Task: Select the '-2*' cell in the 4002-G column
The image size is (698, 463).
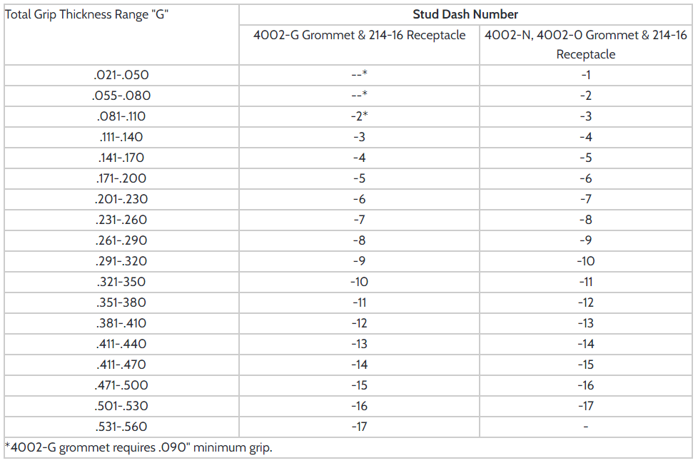Action: (x=359, y=116)
